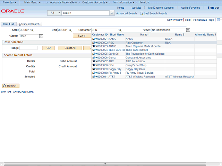
Task: Click the Unit lookup magnifier icon
Action: click(x=70, y=30)
